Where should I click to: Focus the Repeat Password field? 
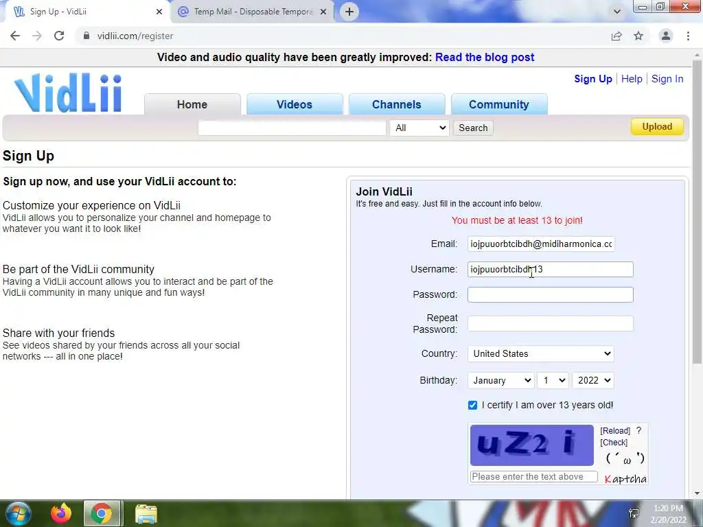(550, 324)
